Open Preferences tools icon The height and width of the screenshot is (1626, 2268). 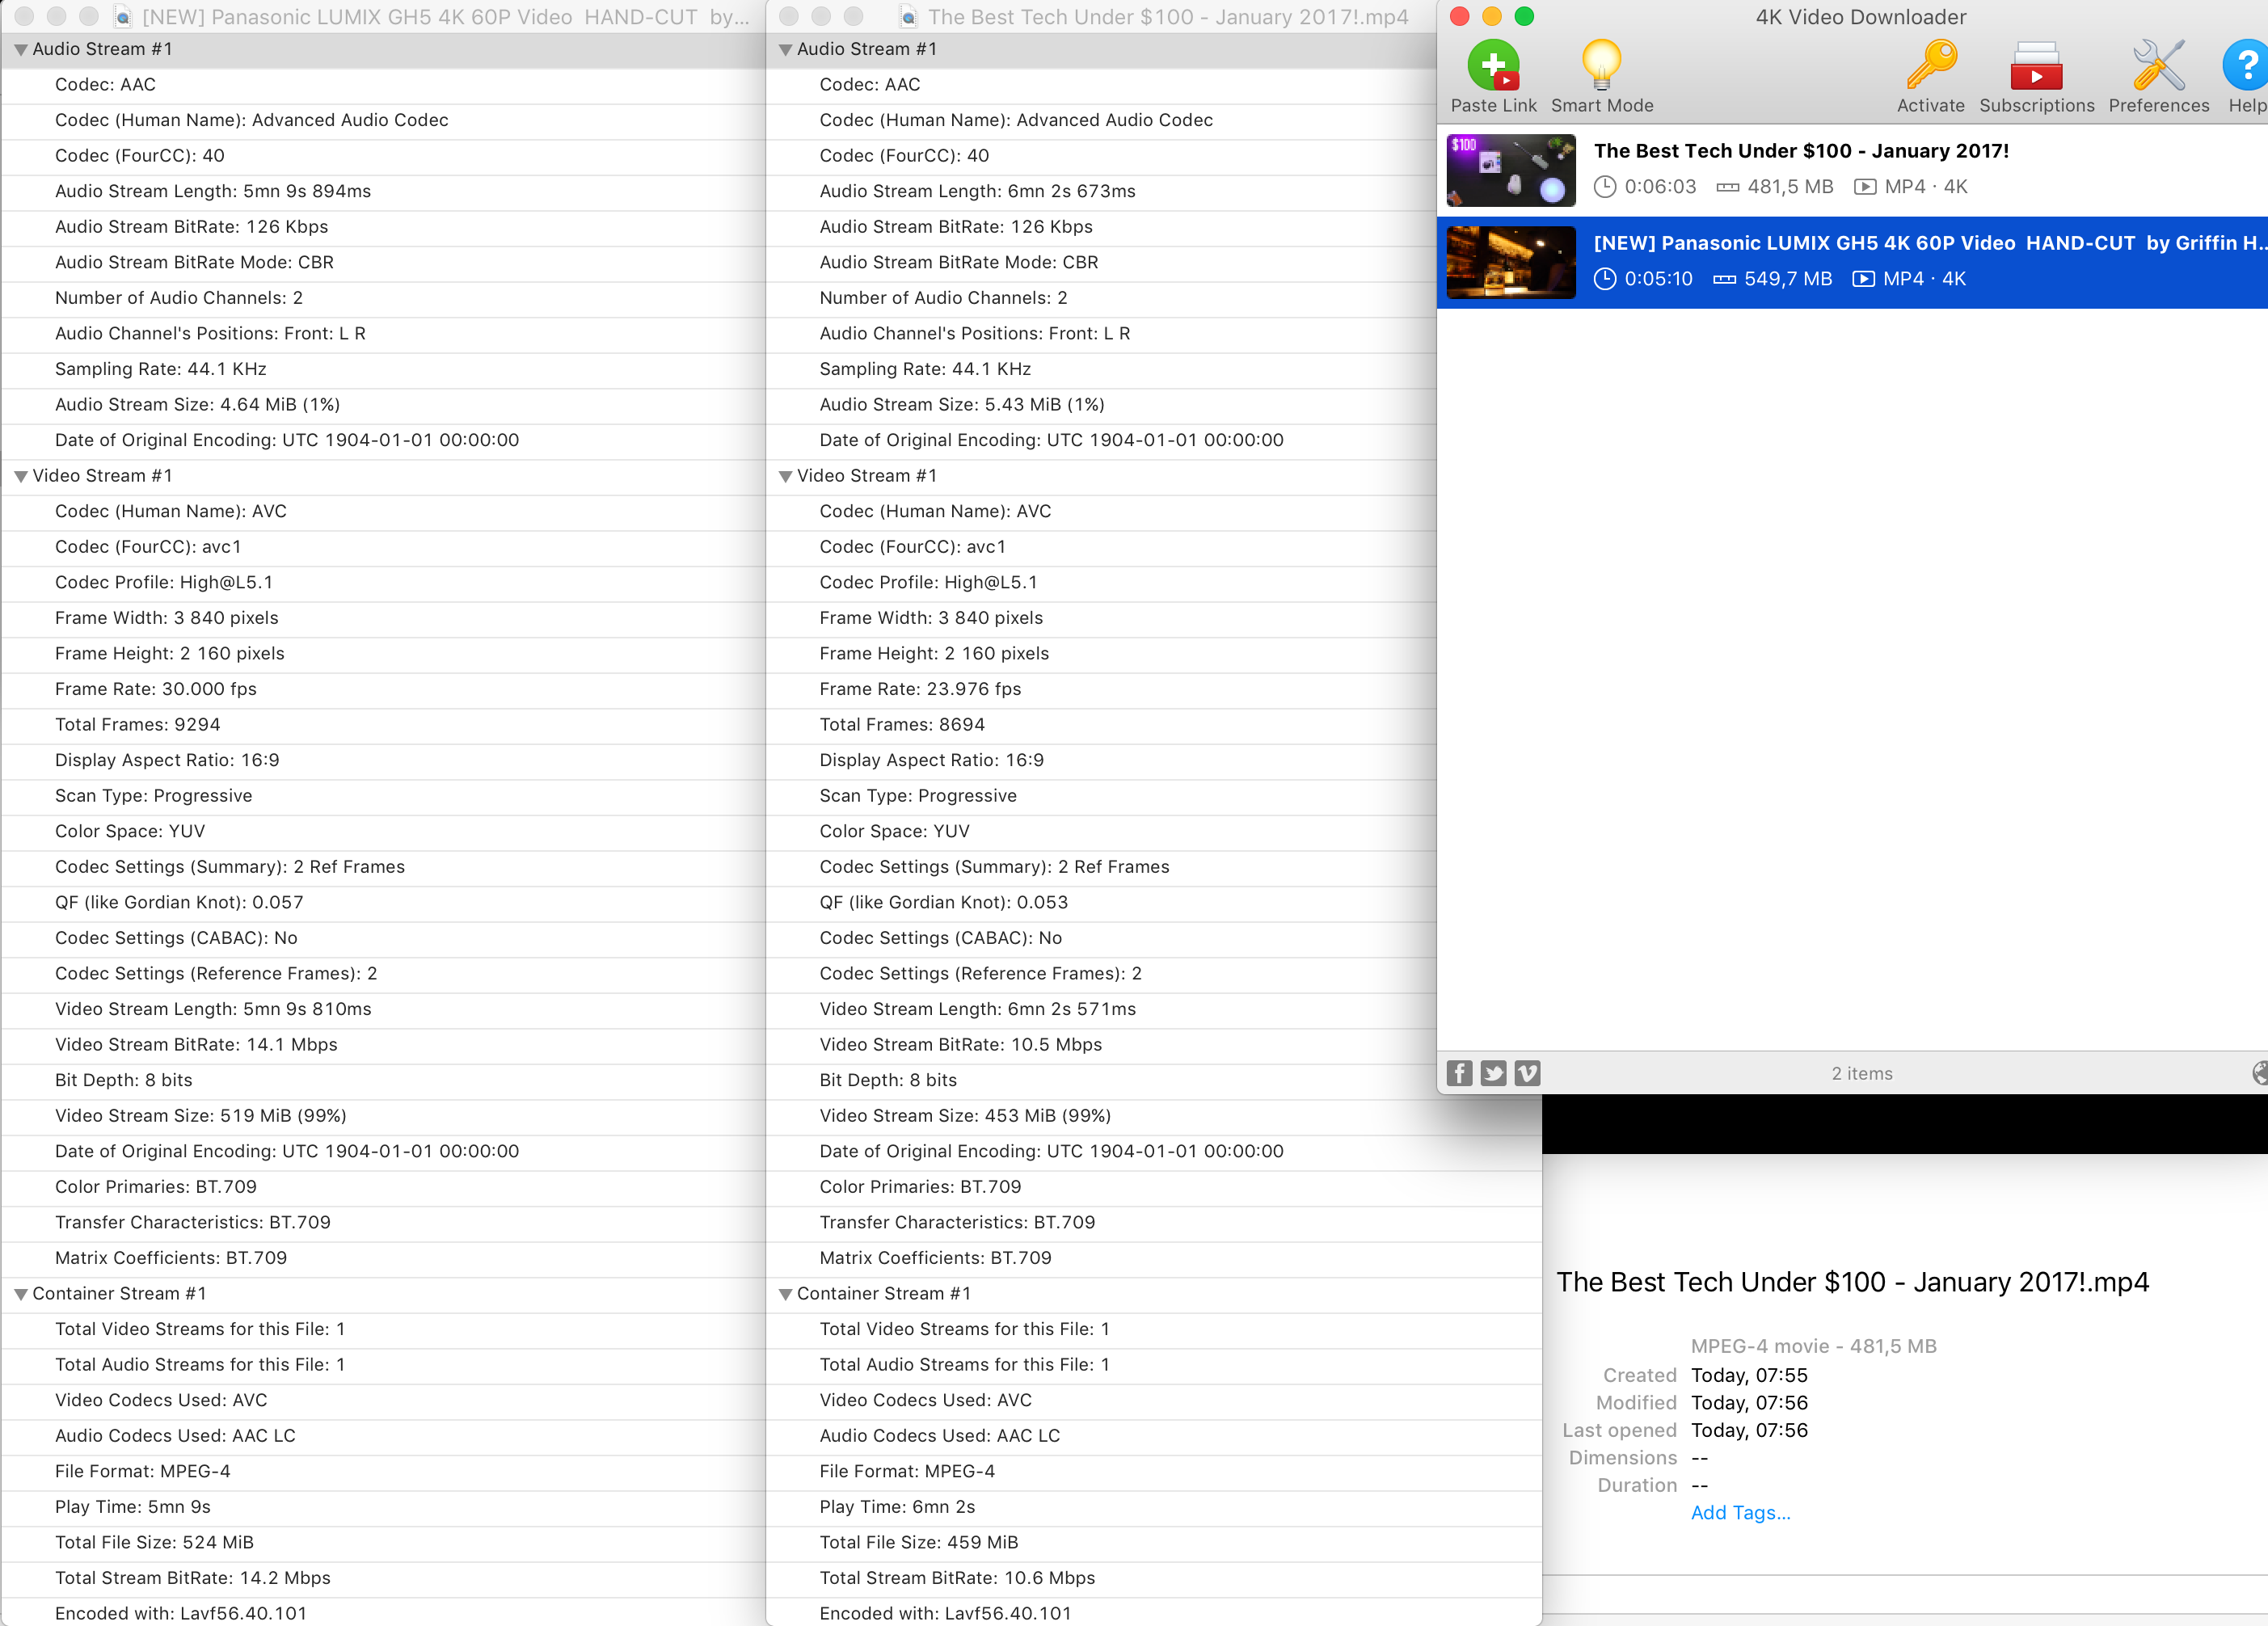(2158, 66)
